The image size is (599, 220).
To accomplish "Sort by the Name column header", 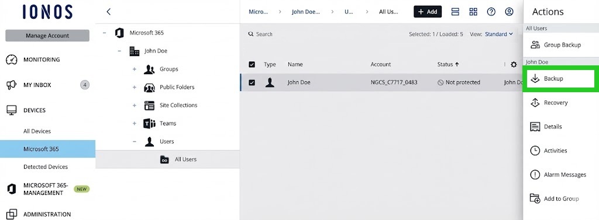I will [x=295, y=64].
